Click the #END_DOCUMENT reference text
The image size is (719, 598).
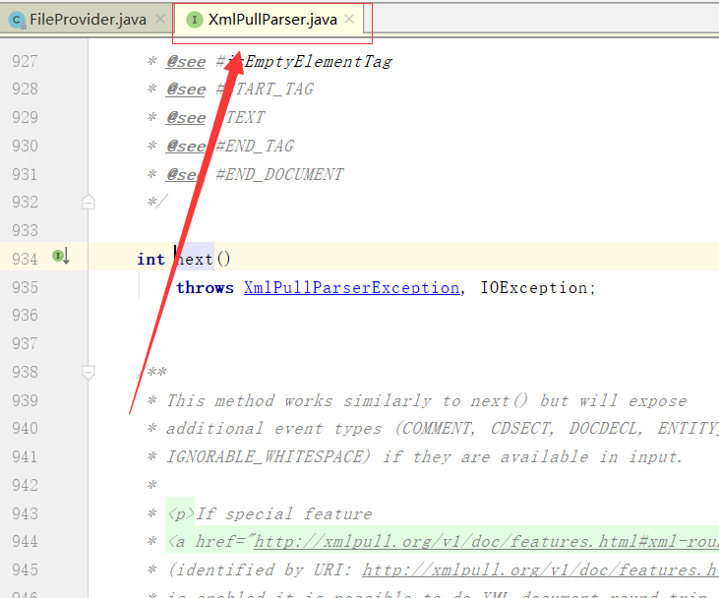279,175
